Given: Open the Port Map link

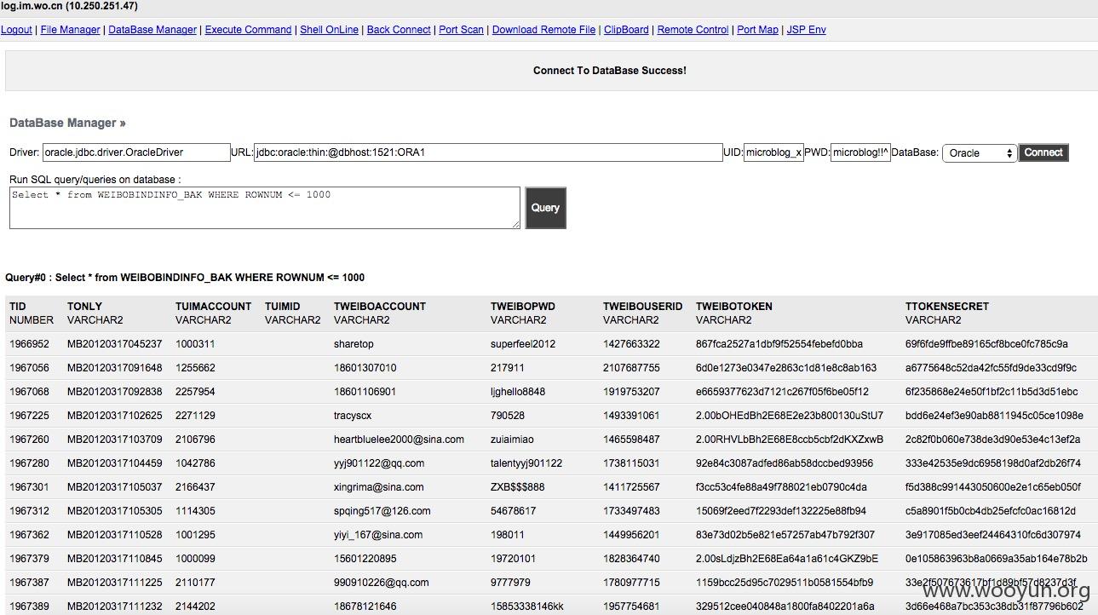Looking at the screenshot, I should [757, 30].
